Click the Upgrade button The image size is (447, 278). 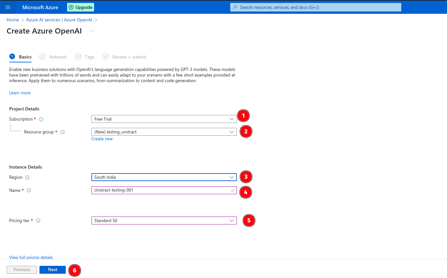tap(81, 7)
